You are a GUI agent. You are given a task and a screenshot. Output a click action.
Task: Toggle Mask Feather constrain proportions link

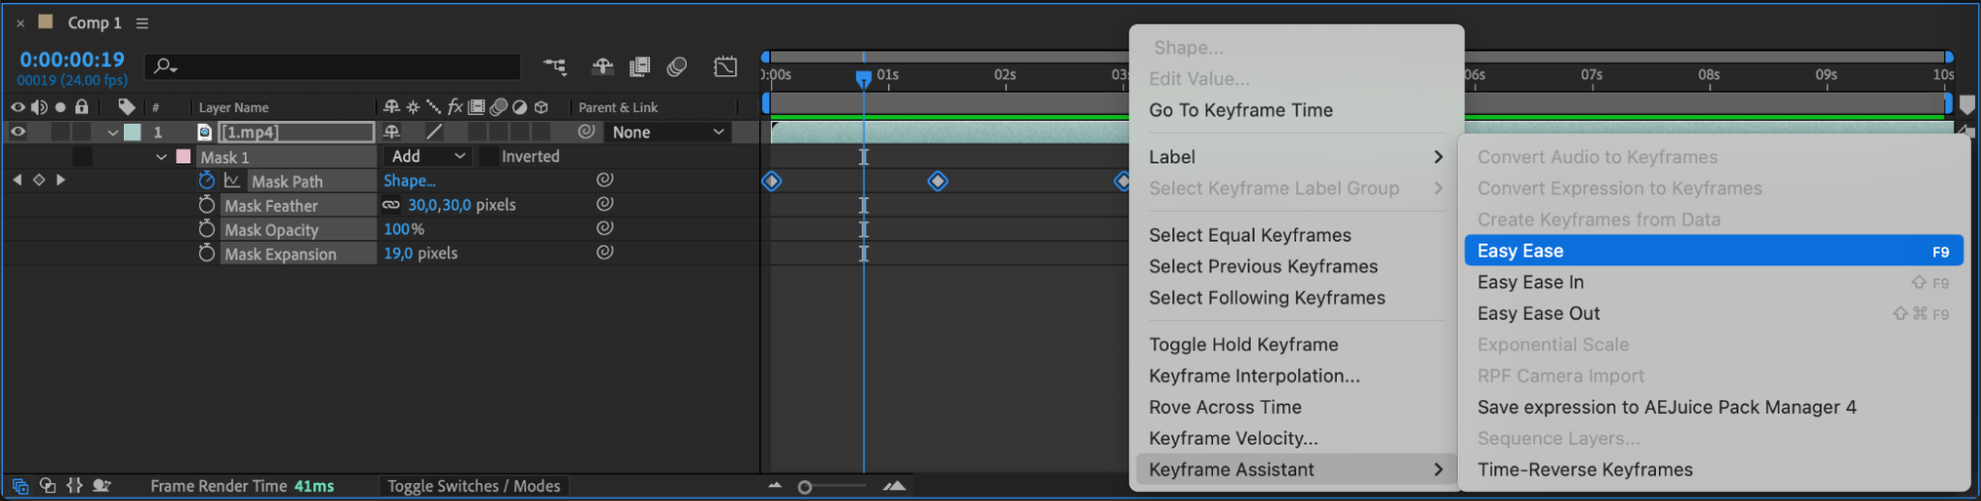click(x=391, y=205)
